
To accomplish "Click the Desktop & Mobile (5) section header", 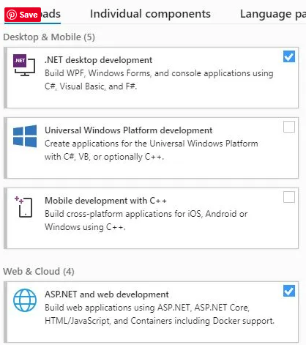I will 49,37.
